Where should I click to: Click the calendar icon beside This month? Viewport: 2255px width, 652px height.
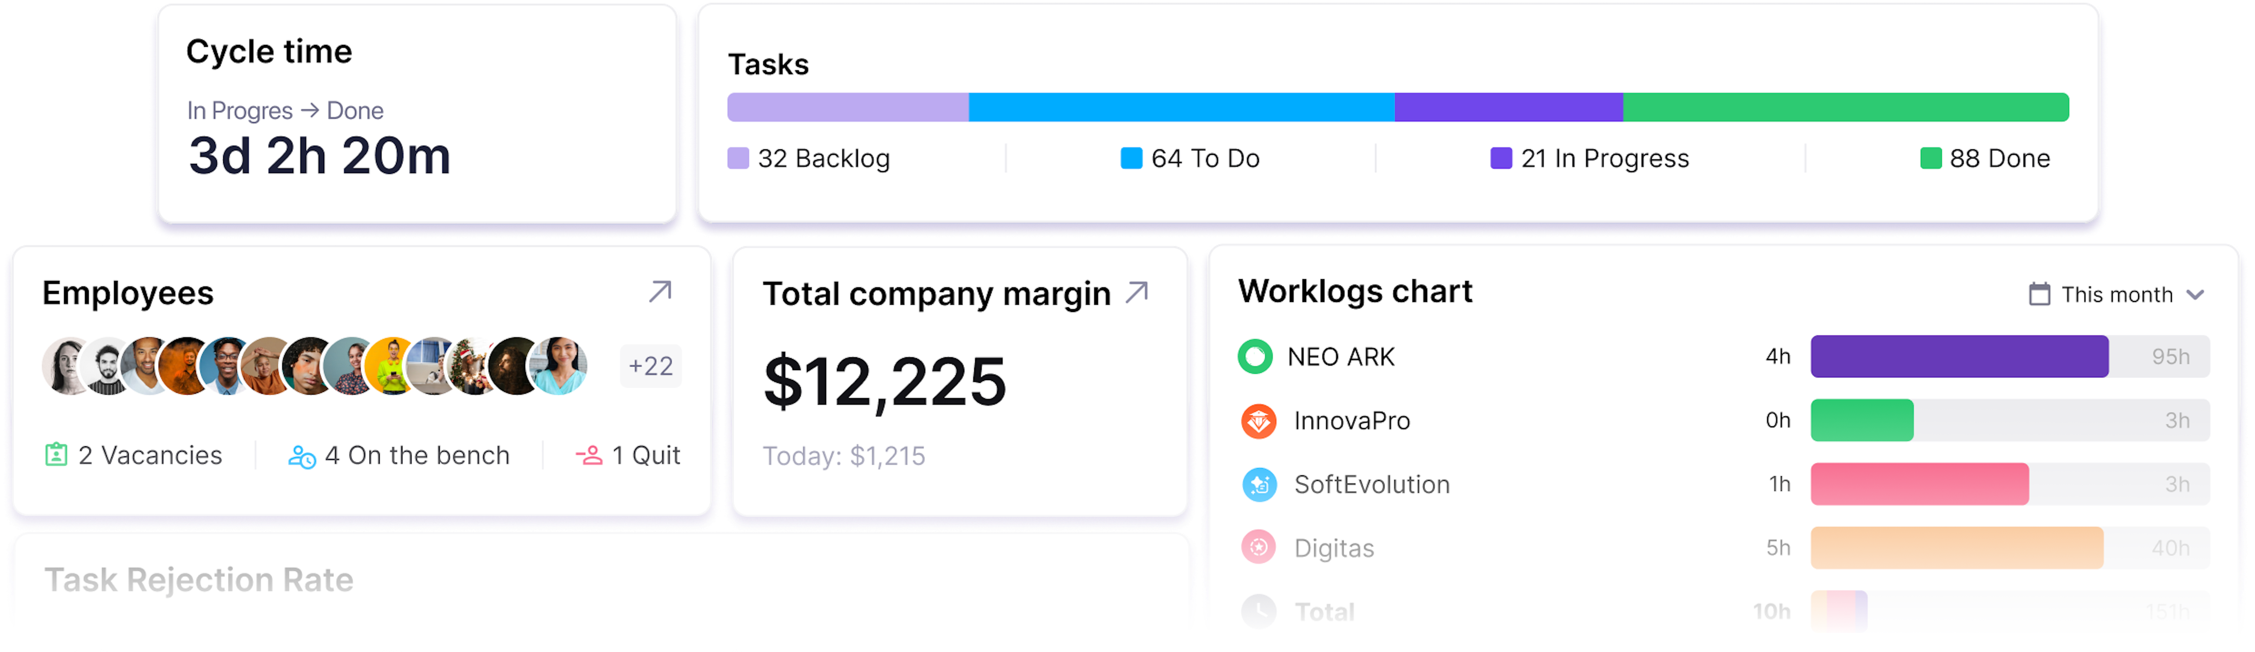pyautogui.click(x=2039, y=294)
